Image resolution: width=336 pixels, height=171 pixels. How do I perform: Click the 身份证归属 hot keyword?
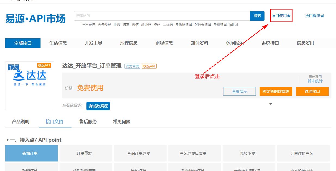click(184, 25)
